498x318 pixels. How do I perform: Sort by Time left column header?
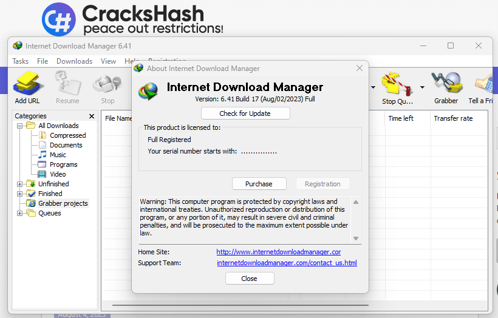[x=401, y=118]
